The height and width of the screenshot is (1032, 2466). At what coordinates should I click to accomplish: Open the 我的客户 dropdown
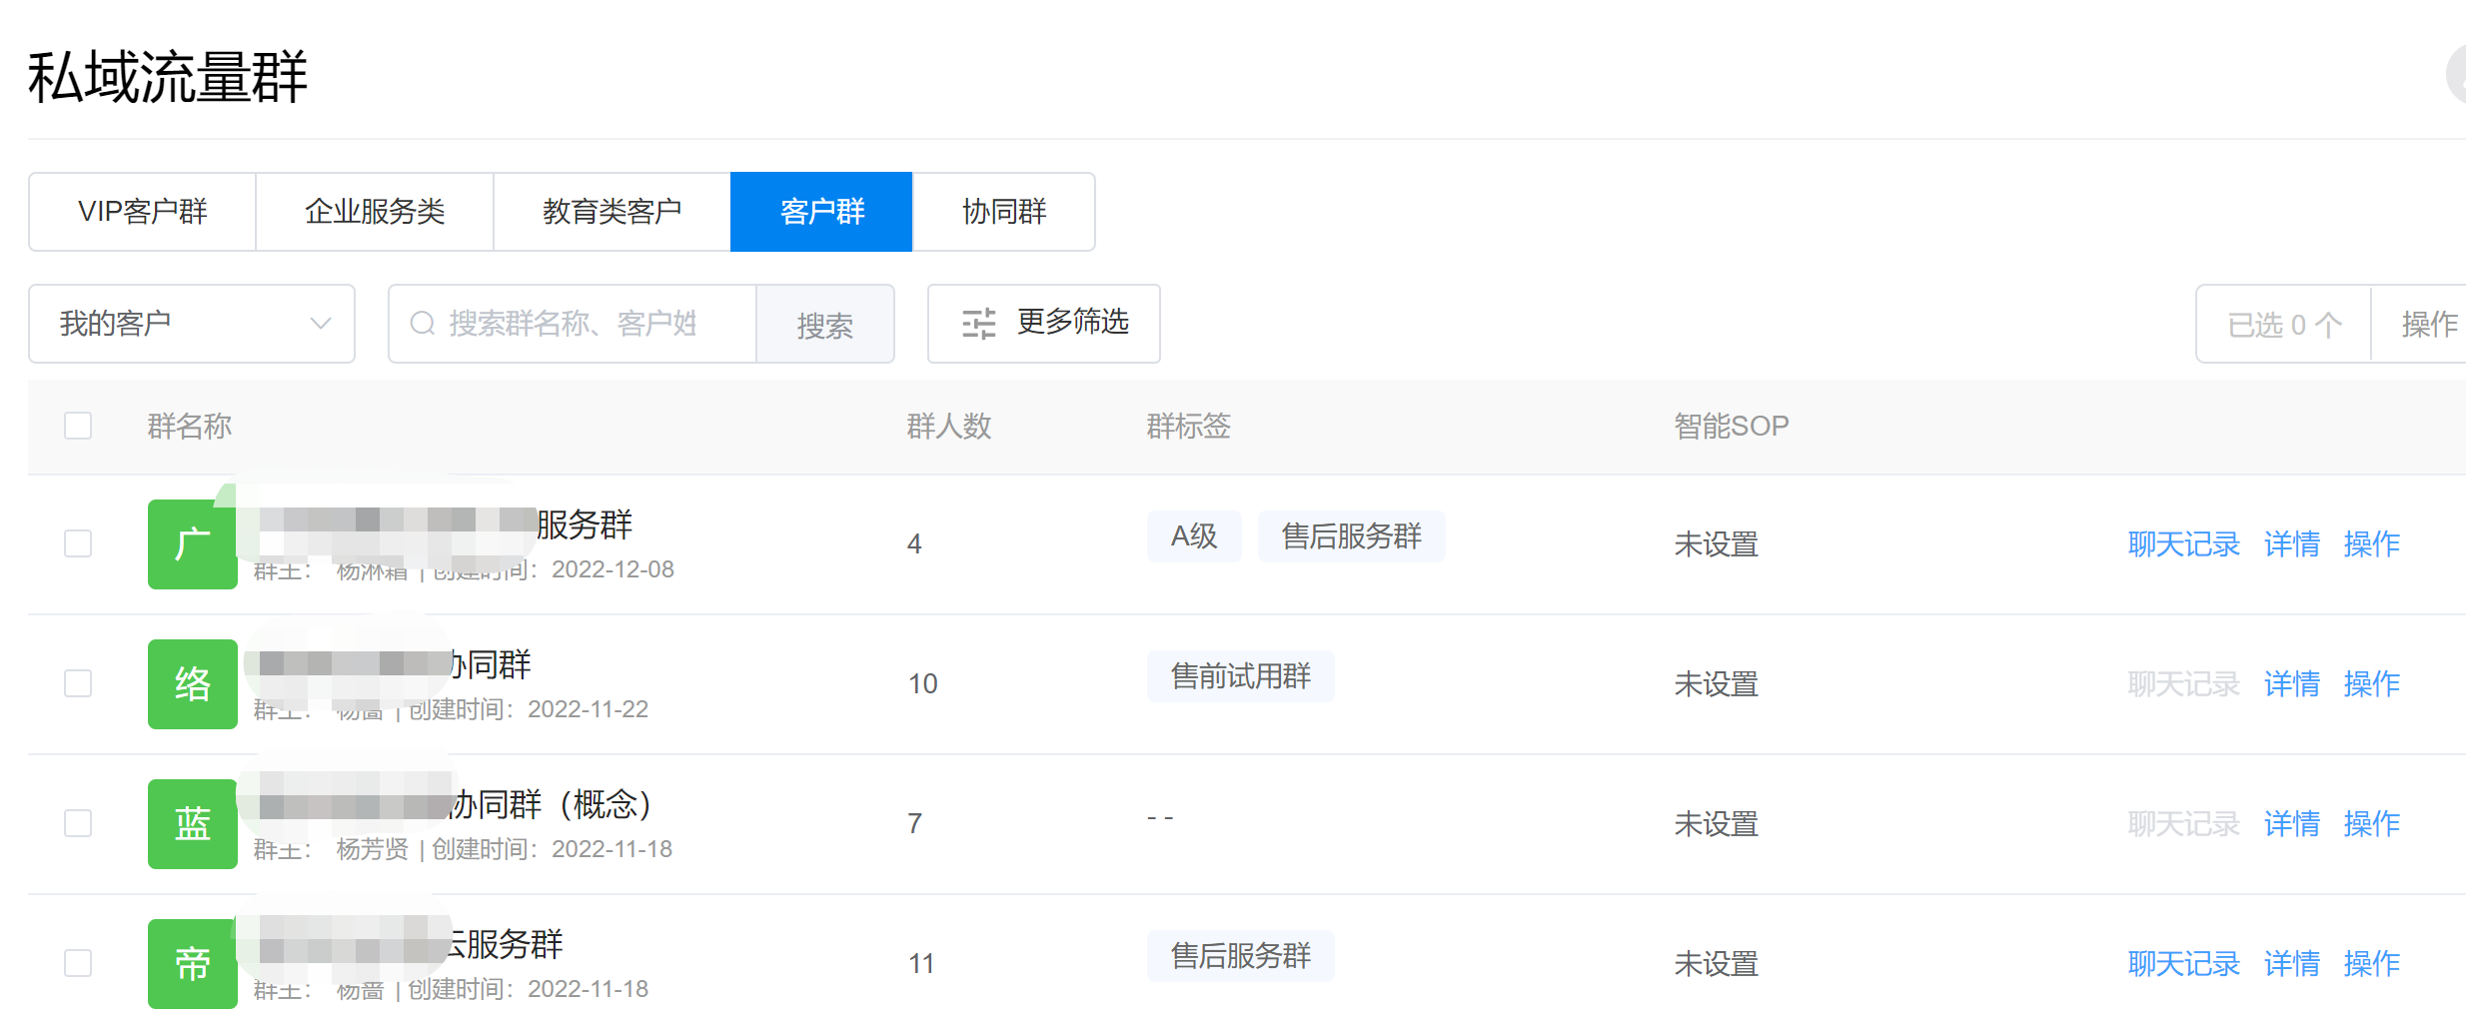pos(192,324)
